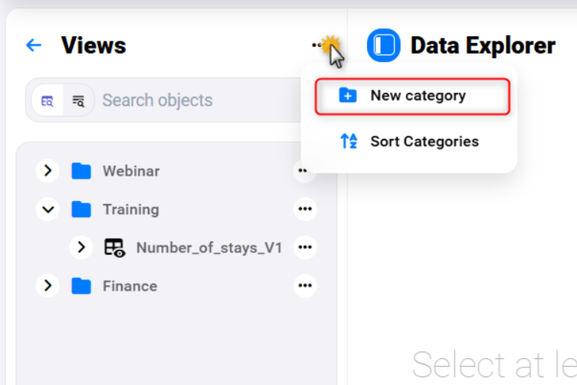Click the Webinar folder icon

pos(81,171)
